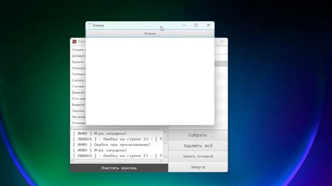Select the Глобализ row in command list
The height and width of the screenshot is (186, 332).
[x=78, y=74]
